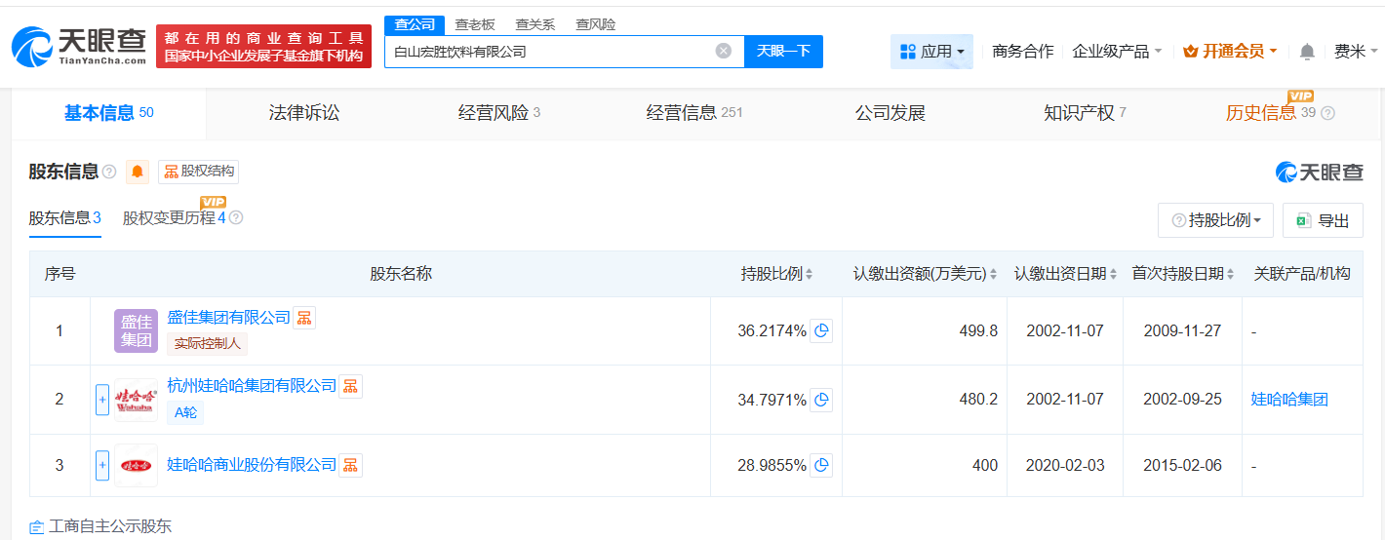The image size is (1385, 540).
Task: Click the bell alert icon beside 股东信息
Action: pos(138,172)
